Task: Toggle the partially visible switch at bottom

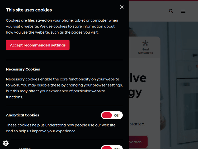Action: coord(112,148)
